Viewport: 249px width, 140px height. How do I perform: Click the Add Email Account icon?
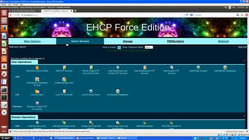tap(198, 67)
